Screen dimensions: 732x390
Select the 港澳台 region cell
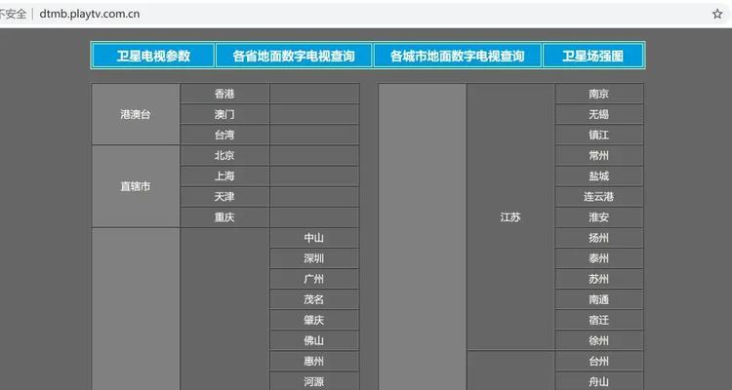136,114
